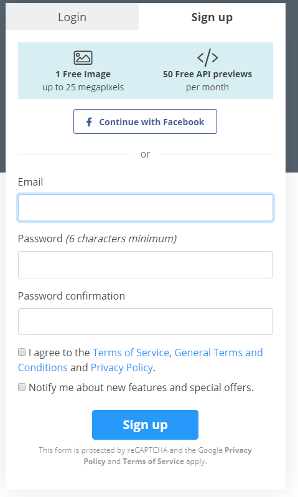This screenshot has height=497, width=298.
Task: Select the Sign up tab
Action: click(x=212, y=17)
